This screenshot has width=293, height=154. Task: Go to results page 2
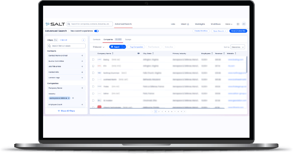click(x=159, y=112)
